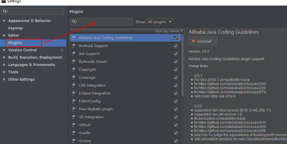Click the settings search magnifier icon
The width and height of the screenshot is (287, 144).
point(5,11)
